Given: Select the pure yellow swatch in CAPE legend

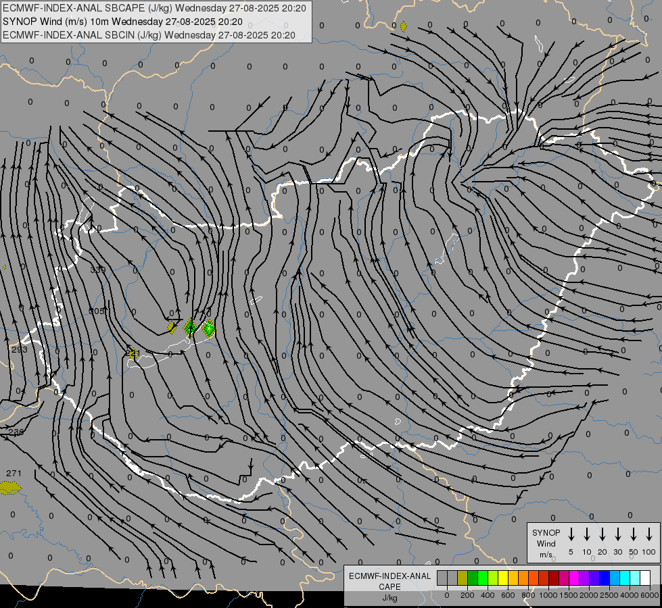Looking at the screenshot, I should [503, 578].
